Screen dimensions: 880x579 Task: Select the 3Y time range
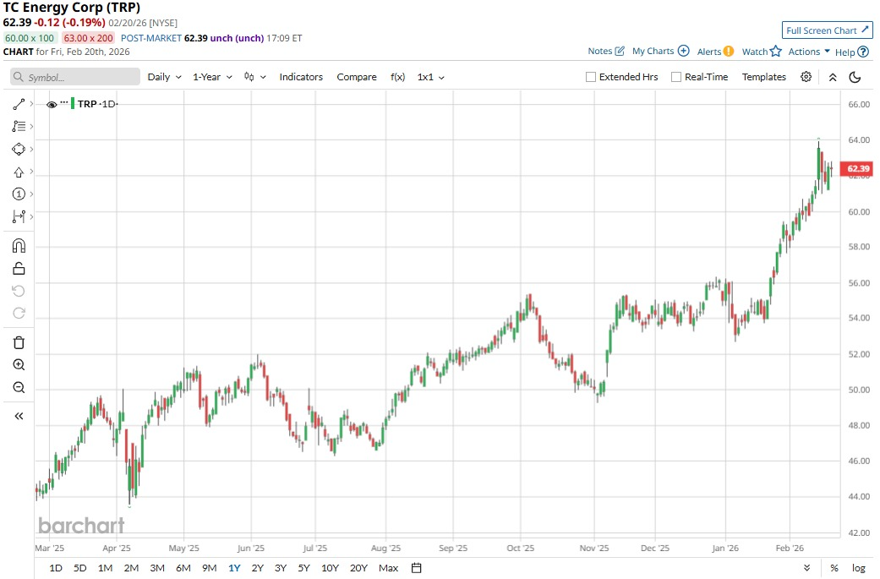(x=281, y=568)
